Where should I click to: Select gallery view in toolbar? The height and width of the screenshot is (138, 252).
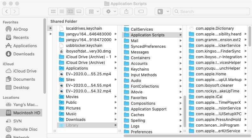(79, 11)
